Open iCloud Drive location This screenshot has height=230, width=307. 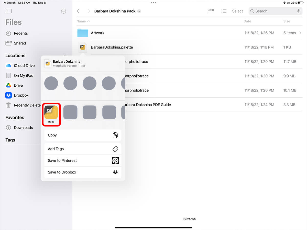(24, 66)
